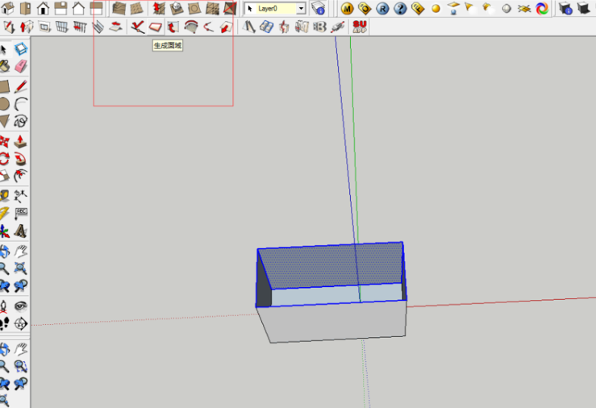Click the blue question mark icon
The image size is (596, 408).
[400, 8]
